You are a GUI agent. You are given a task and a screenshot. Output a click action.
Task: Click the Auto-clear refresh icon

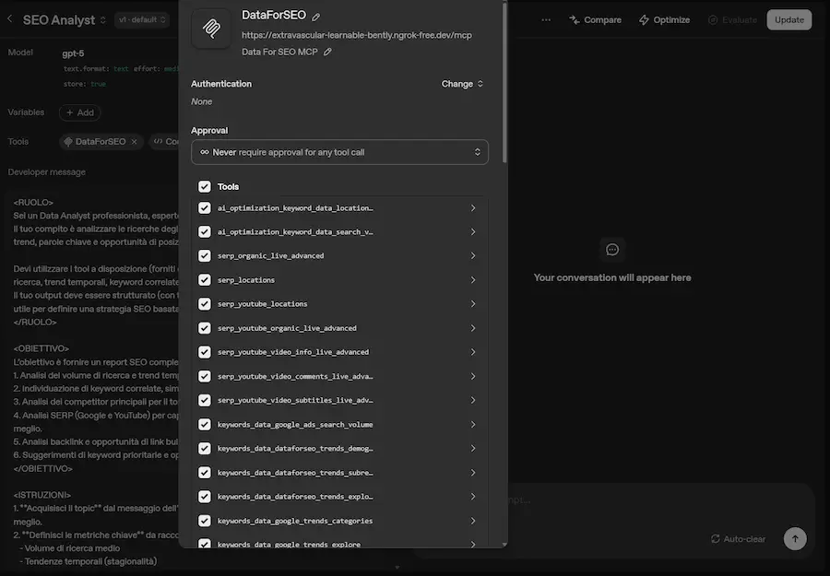point(716,539)
